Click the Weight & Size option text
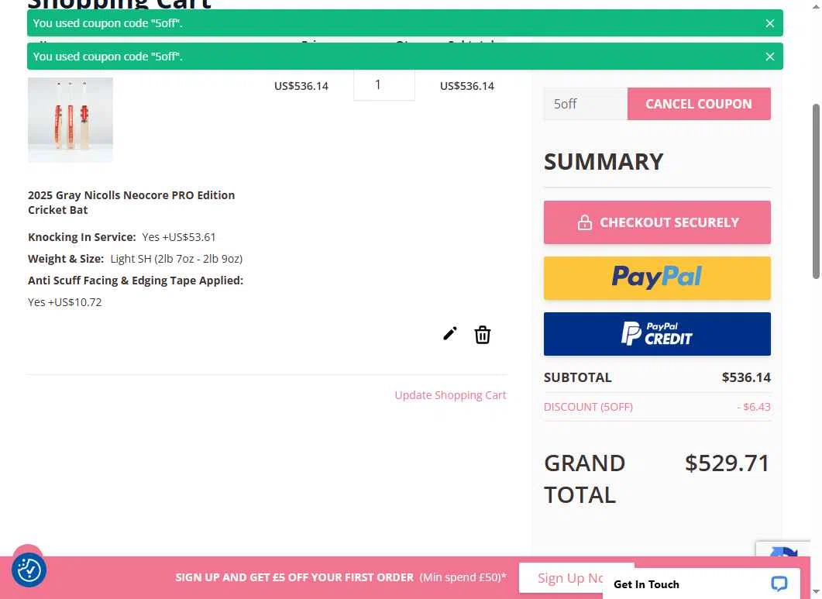 pos(136,259)
